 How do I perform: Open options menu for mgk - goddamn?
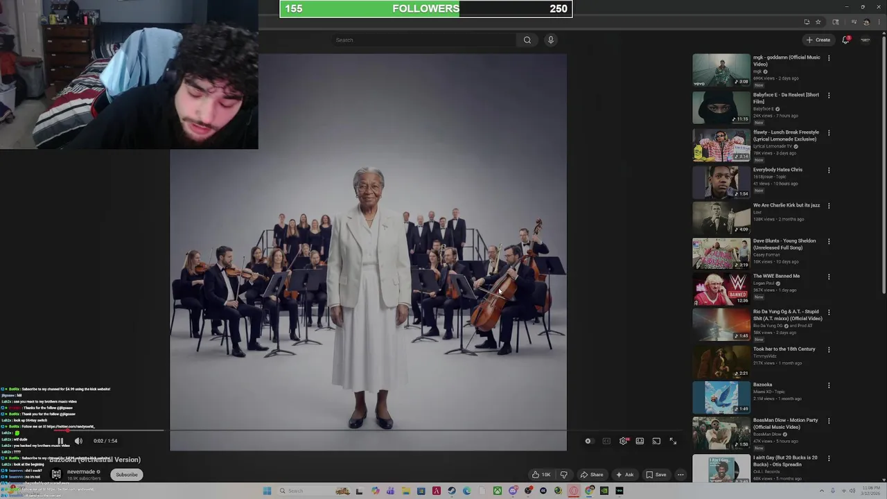pos(829,58)
